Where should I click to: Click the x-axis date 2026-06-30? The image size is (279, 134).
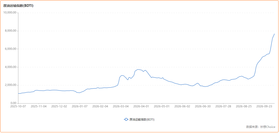(x=203, y=106)
